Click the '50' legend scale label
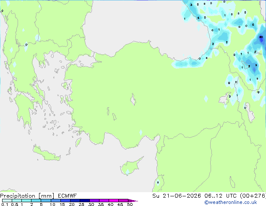The height and width of the screenshot is (206, 266). pos(130,204)
